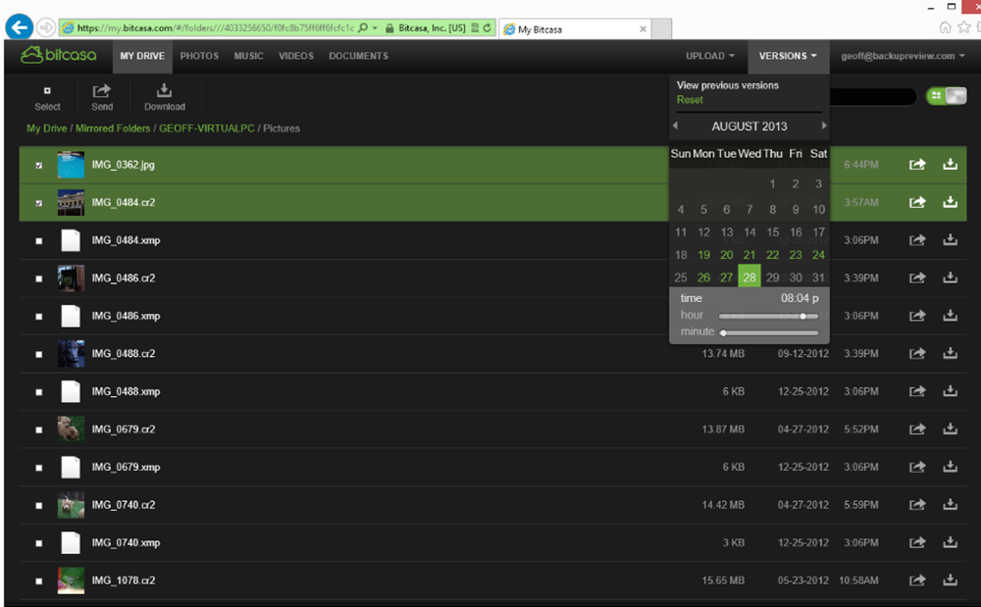Click the share icon for IMG_0679.cr2
This screenshot has height=607, width=981.
(917, 429)
